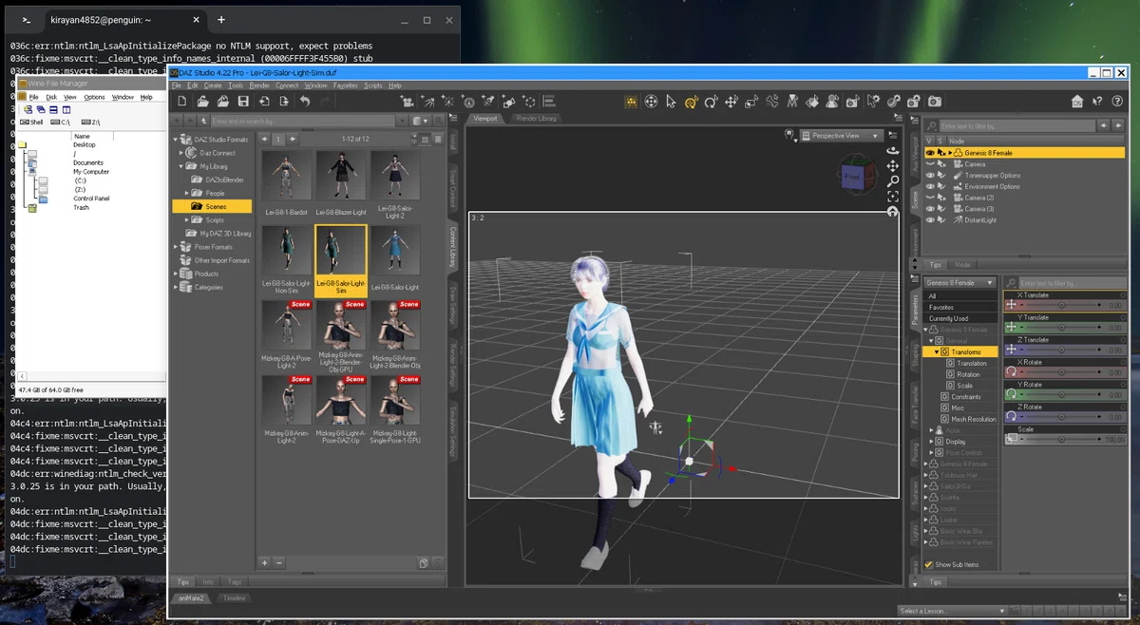The image size is (1140, 625).
Task: Toggle selectability of the Camera node
Action: click(941, 164)
